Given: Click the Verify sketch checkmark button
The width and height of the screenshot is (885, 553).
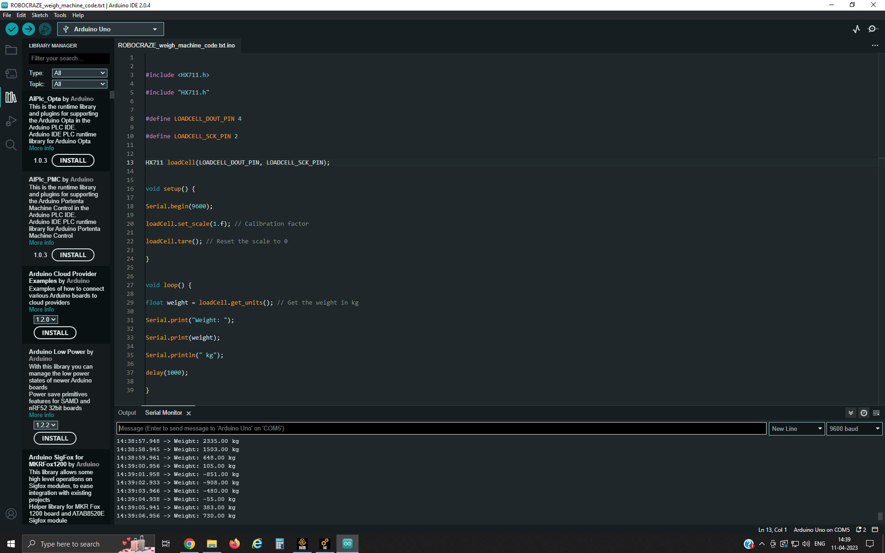Looking at the screenshot, I should [x=12, y=29].
